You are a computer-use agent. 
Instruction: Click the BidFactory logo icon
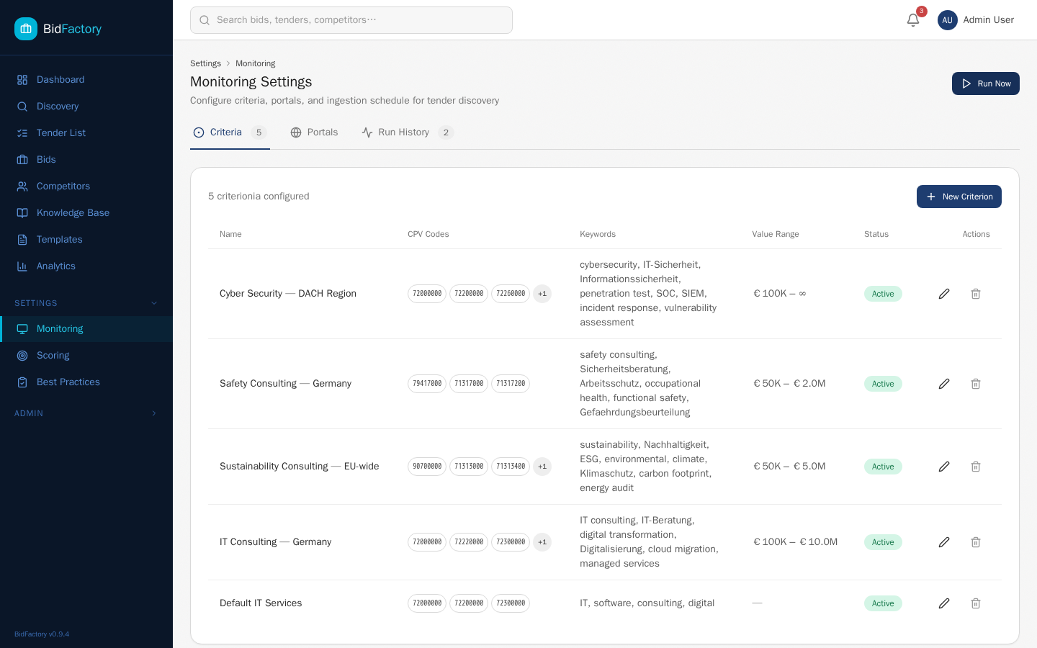[26, 29]
